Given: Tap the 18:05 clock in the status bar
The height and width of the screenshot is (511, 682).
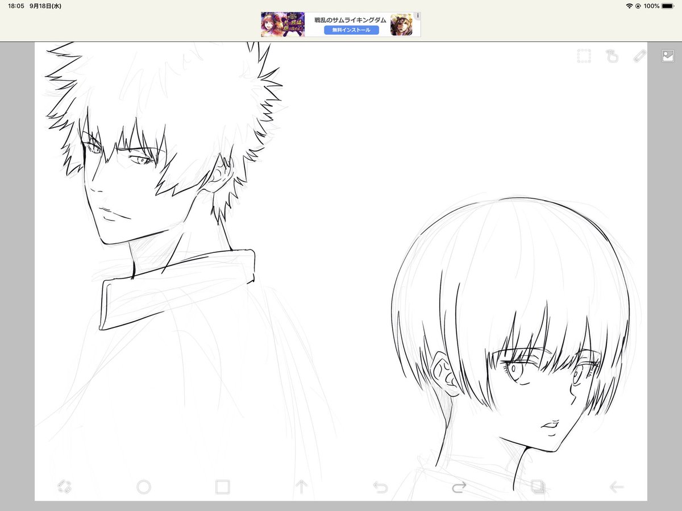Looking at the screenshot, I should [x=15, y=6].
